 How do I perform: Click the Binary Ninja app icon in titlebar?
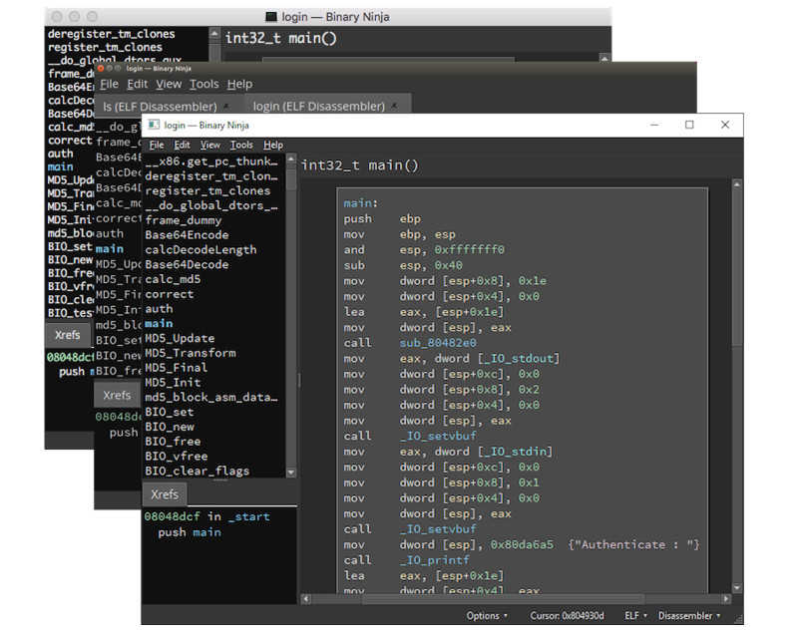coord(154,125)
